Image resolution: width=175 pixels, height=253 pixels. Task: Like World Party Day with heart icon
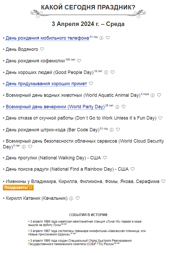(x=124, y=107)
